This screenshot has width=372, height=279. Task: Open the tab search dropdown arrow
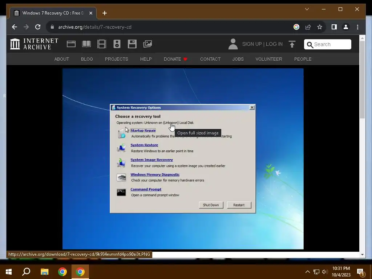(307, 9)
